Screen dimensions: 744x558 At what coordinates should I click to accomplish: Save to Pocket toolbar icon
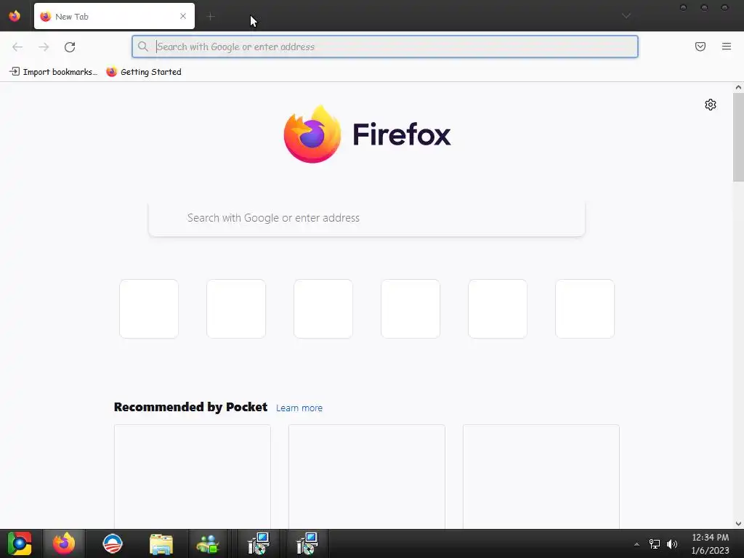(x=700, y=46)
